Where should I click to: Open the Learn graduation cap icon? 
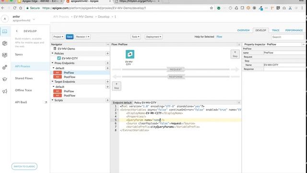[x=5, y=79]
